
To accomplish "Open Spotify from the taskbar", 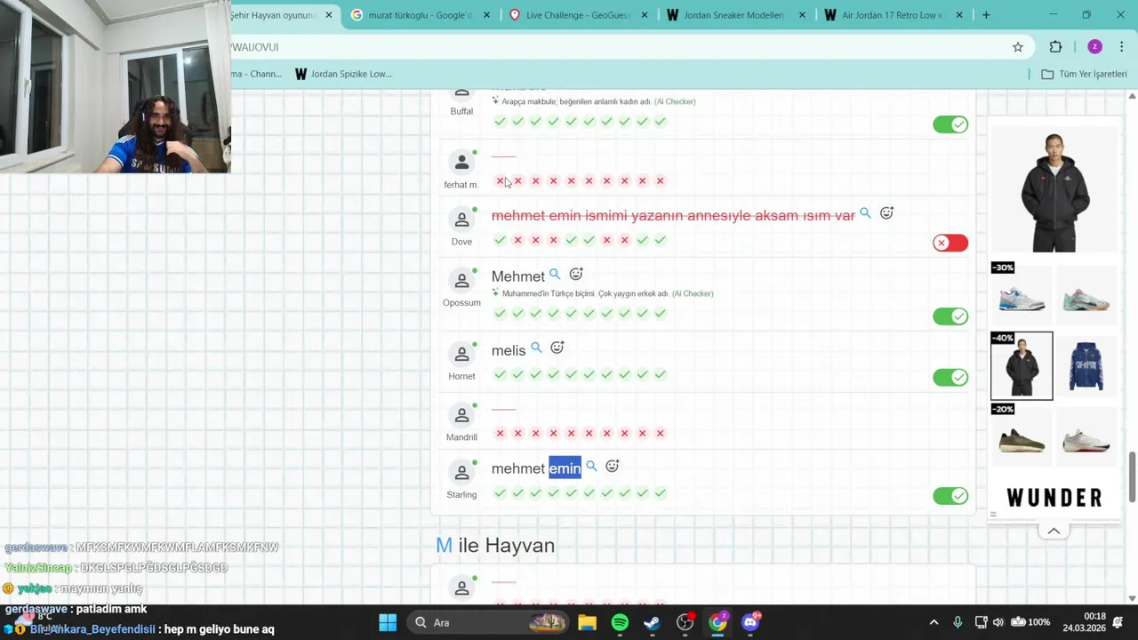I will coord(620,622).
